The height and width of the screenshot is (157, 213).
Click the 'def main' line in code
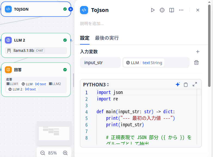point(135,112)
